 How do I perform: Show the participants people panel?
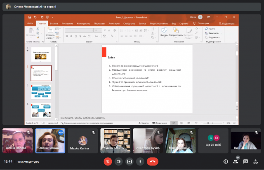236,161
